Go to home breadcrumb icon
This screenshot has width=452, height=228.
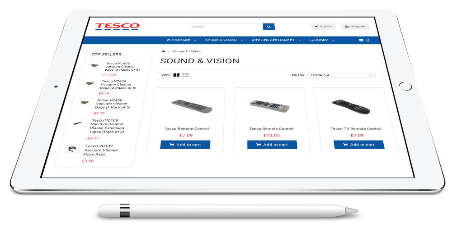pos(164,51)
